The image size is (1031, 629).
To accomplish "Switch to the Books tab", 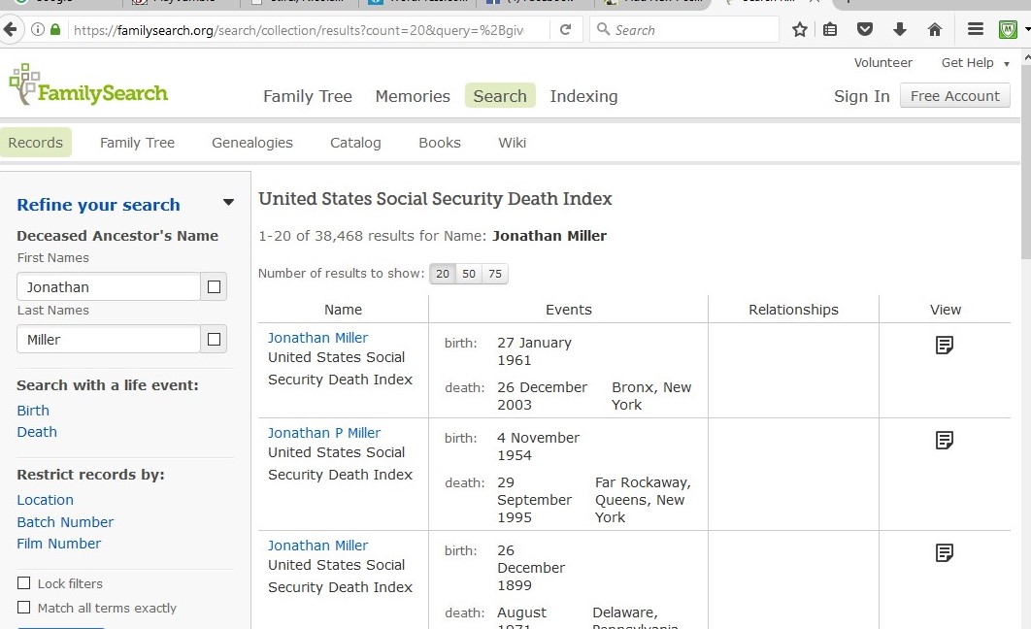I will pos(440,143).
